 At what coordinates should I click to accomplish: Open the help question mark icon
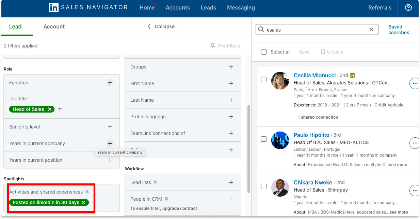point(408,7)
